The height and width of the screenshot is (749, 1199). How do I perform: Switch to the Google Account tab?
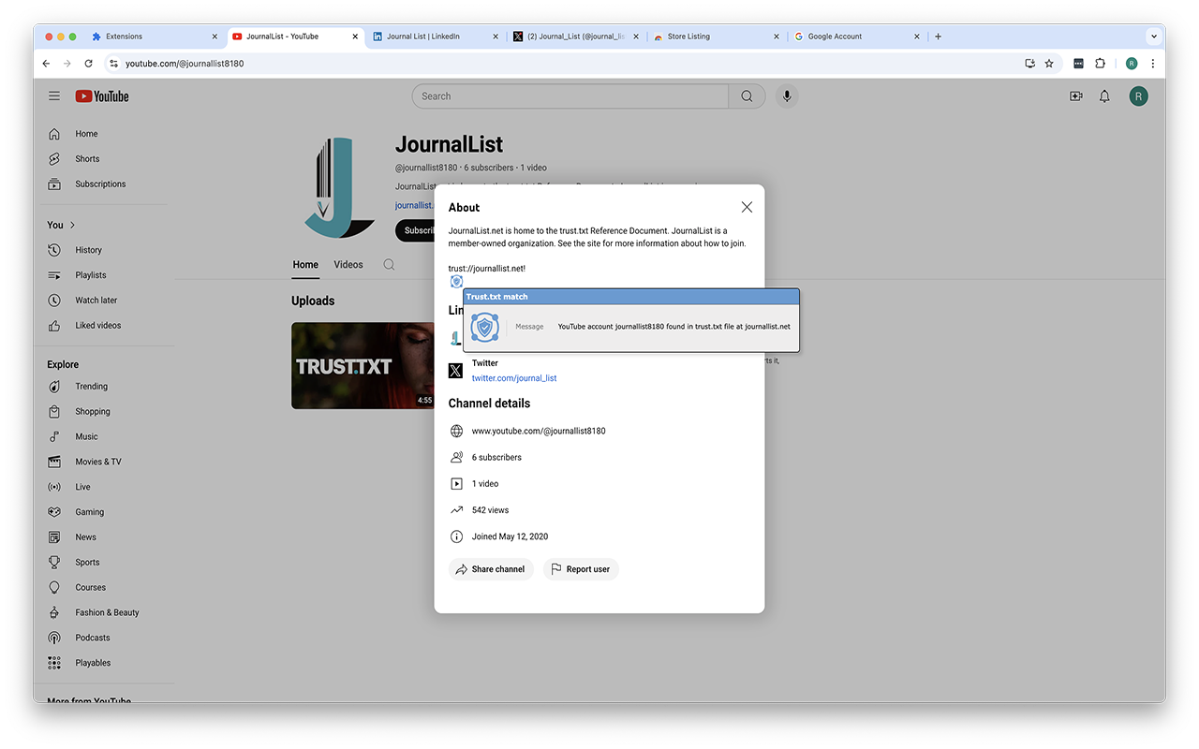click(x=857, y=37)
